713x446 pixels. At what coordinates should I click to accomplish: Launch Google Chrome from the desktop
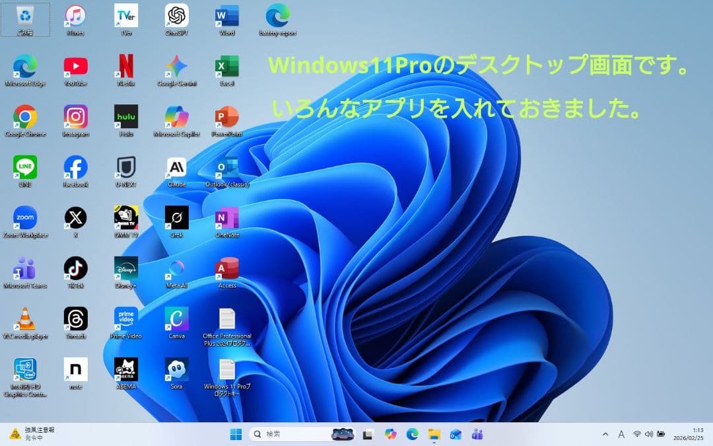[25, 121]
